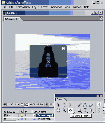Select the Zoom magnifier tool
This screenshot has width=105, height=123.
point(64,110)
